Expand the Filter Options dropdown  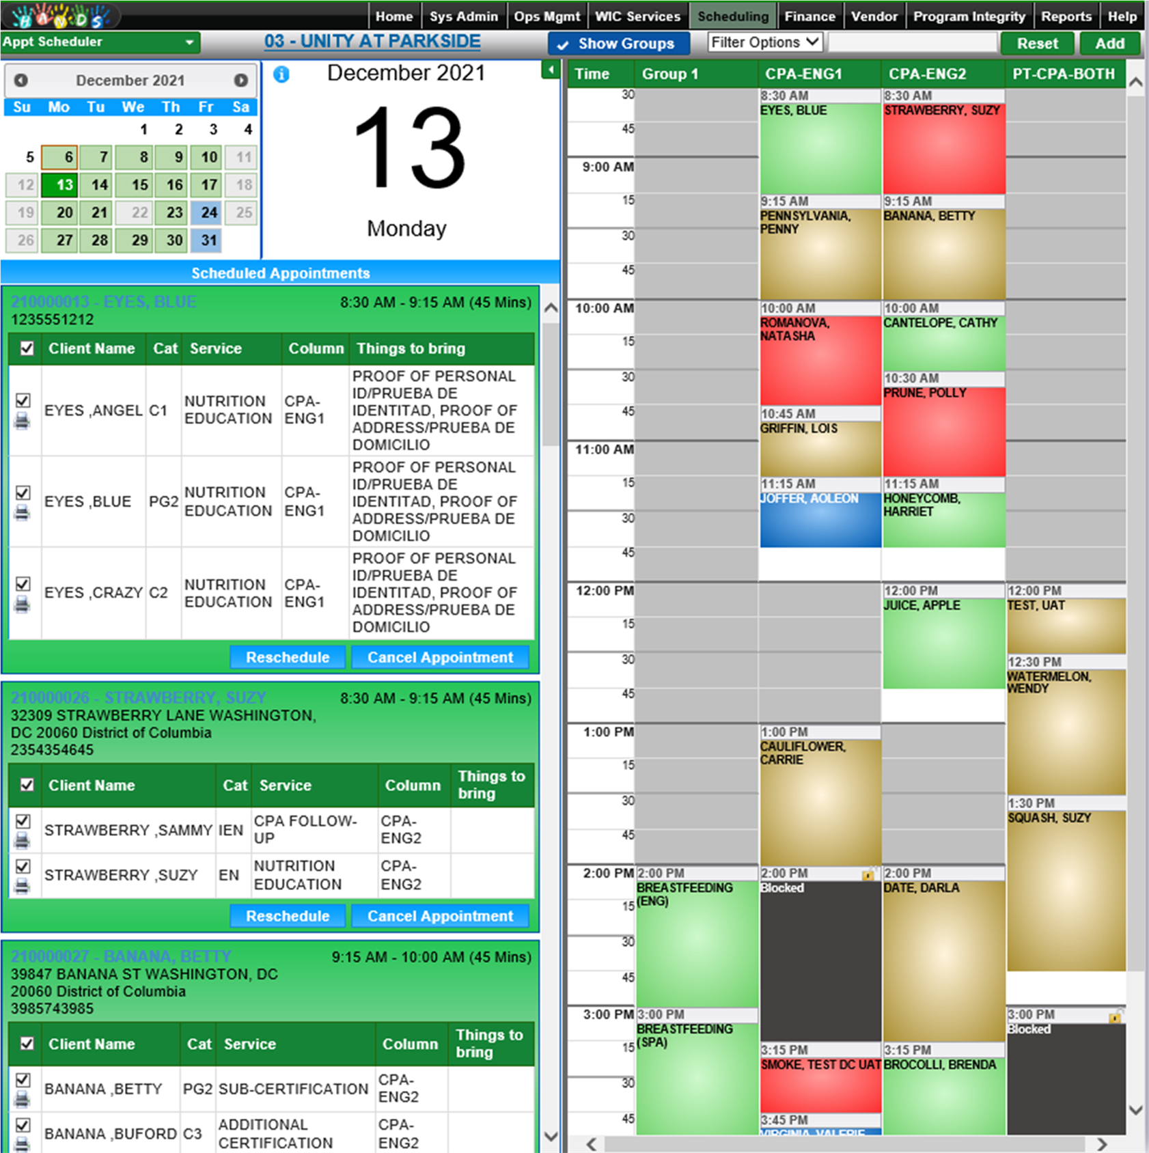(764, 42)
